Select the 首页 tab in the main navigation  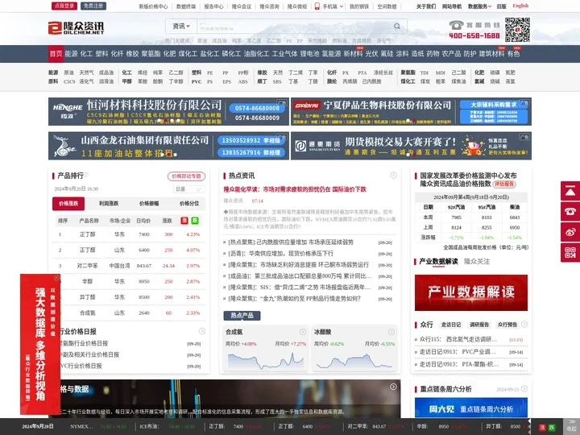[56, 54]
